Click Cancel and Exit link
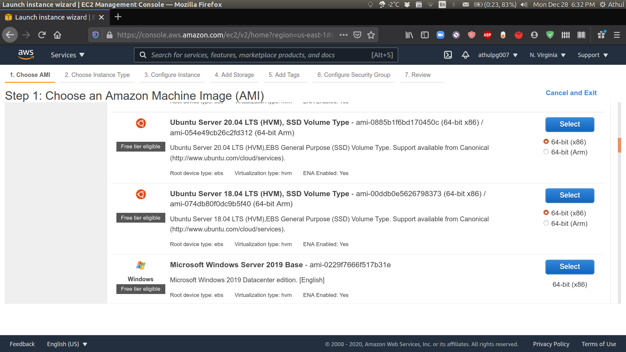626x352 pixels. point(571,93)
